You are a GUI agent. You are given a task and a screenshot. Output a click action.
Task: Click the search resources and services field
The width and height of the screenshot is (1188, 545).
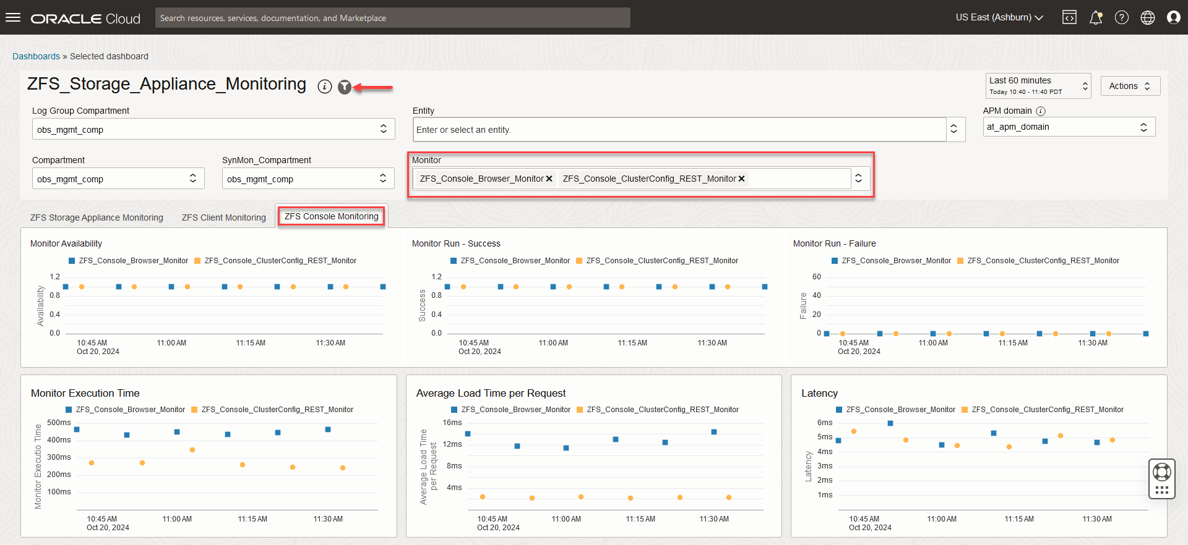click(393, 18)
